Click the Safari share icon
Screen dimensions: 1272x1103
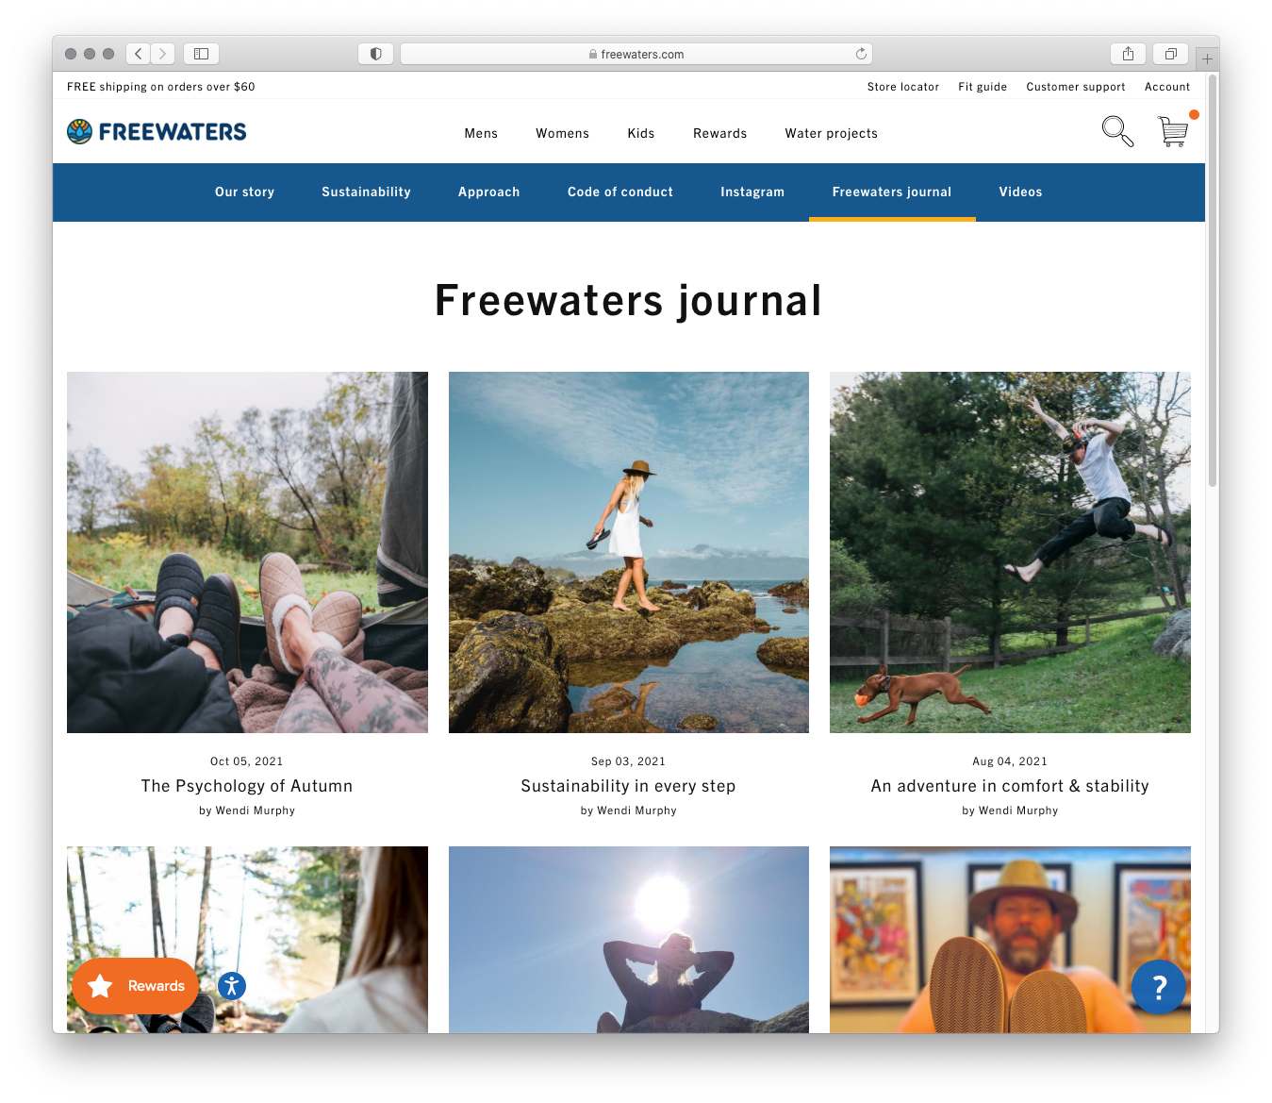1128,54
